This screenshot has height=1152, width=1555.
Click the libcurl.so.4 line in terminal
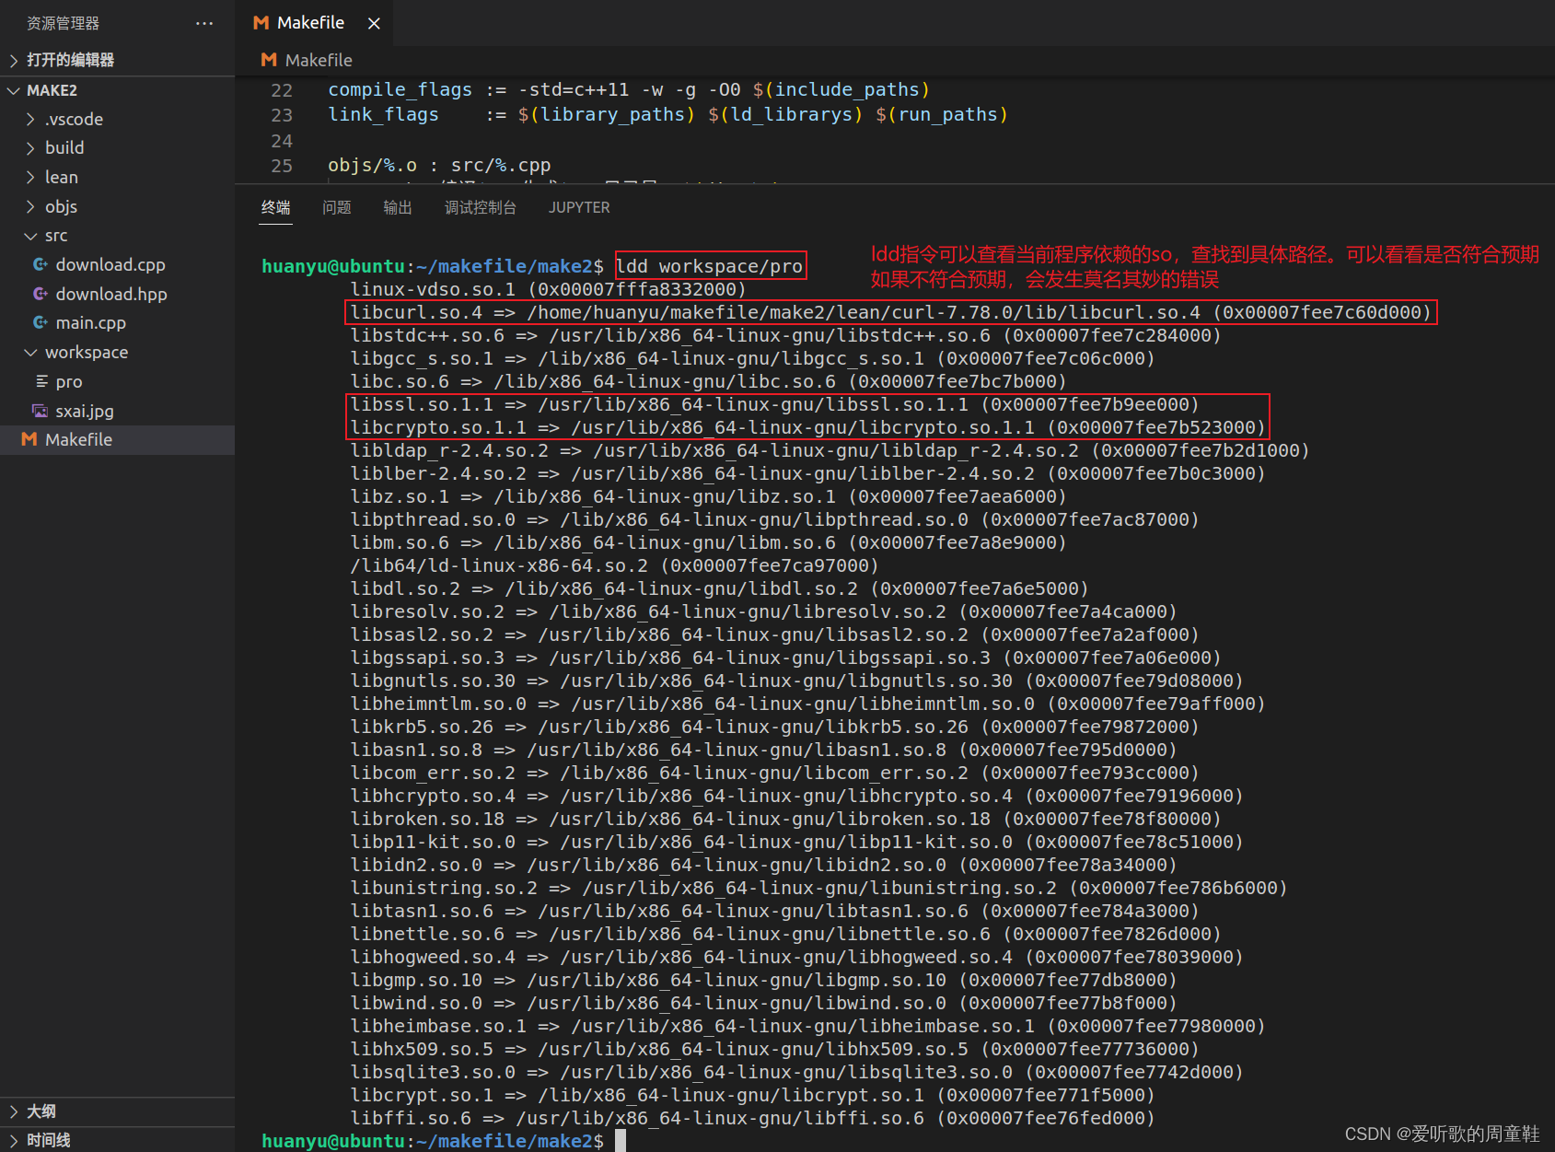[891, 312]
